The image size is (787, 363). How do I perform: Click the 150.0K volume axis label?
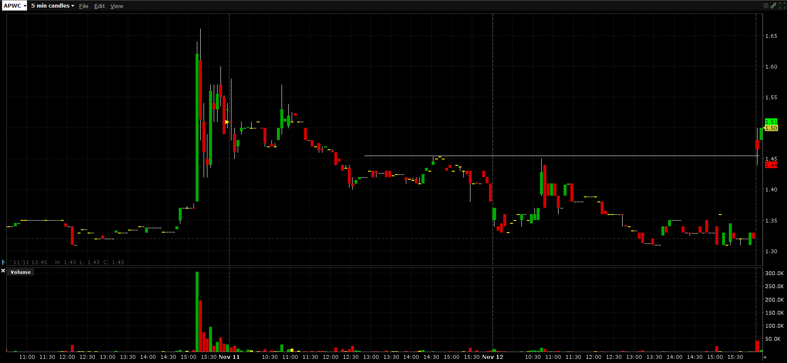774,313
